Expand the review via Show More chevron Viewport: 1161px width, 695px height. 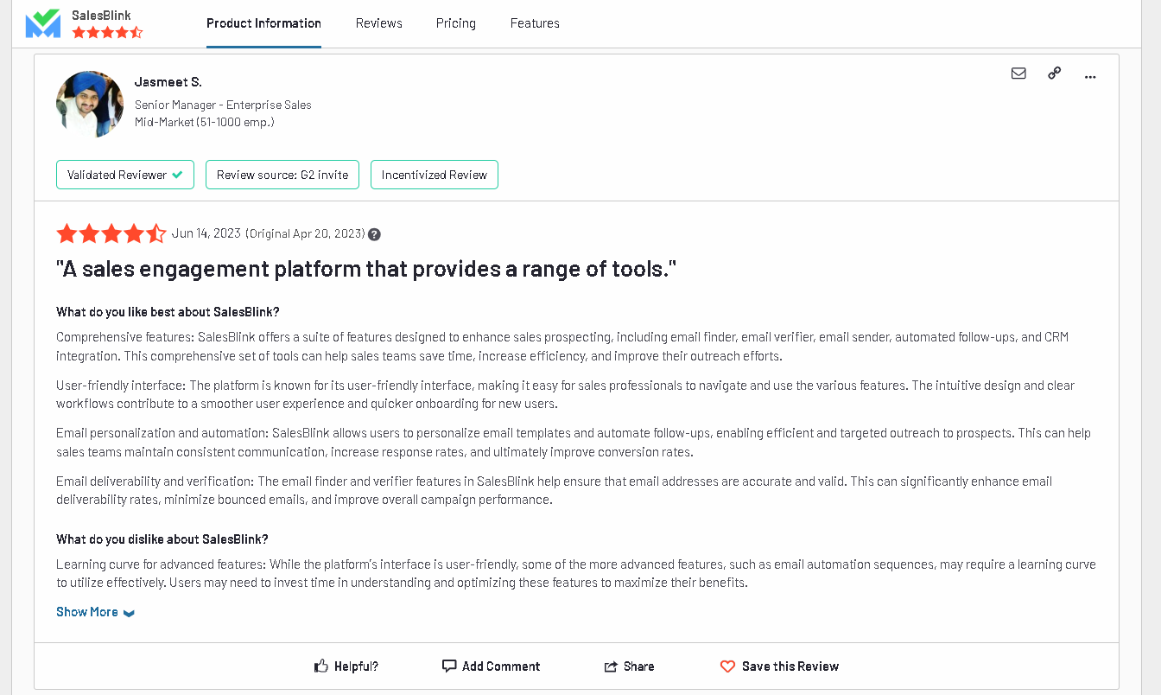pyautogui.click(x=129, y=613)
